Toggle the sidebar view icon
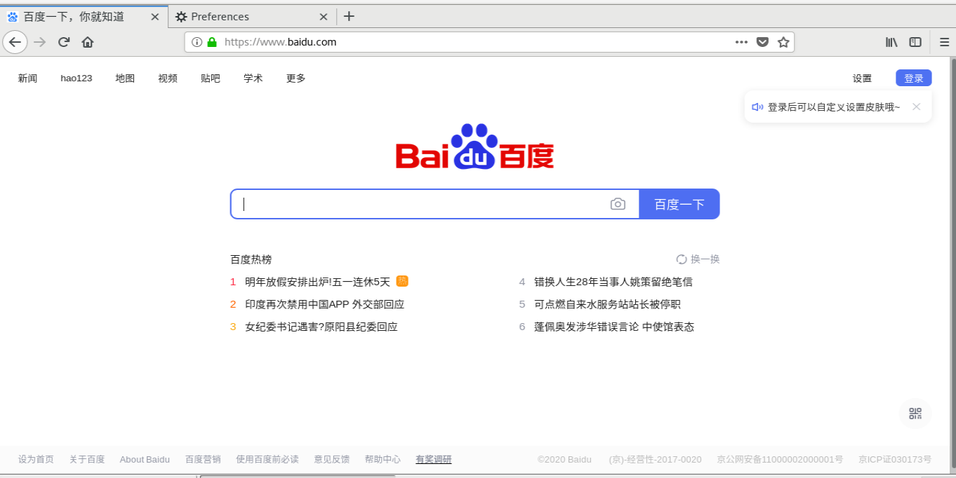The width and height of the screenshot is (956, 478). (915, 42)
